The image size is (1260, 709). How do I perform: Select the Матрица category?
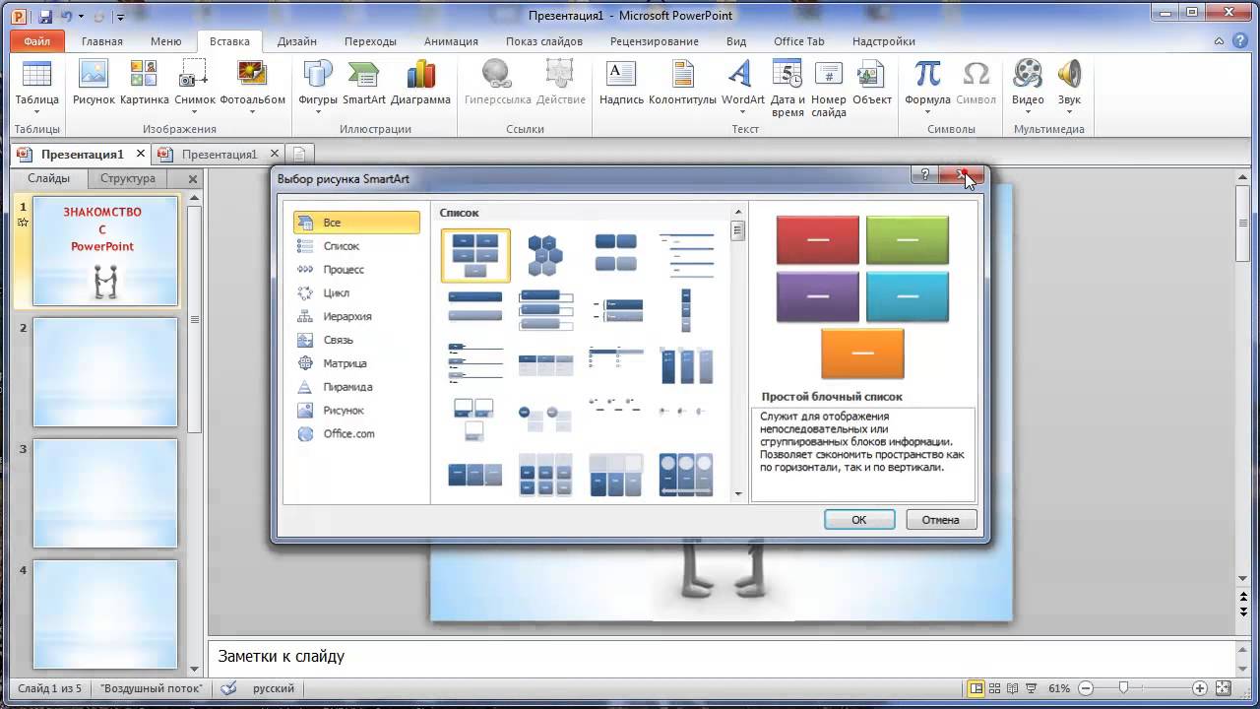pos(356,363)
